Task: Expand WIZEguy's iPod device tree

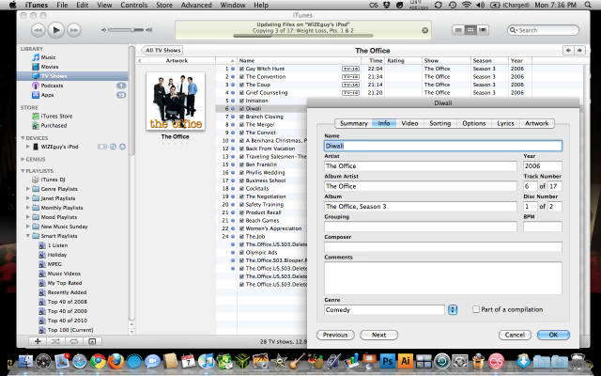Action: (27, 147)
